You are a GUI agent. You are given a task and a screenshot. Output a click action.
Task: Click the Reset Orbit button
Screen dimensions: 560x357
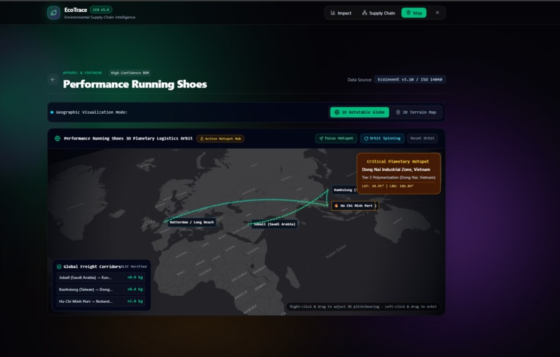(x=422, y=138)
